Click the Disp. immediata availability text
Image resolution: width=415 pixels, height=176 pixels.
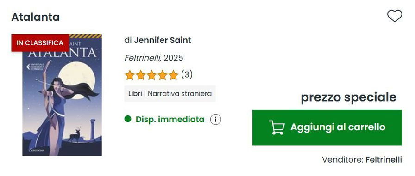(x=170, y=120)
